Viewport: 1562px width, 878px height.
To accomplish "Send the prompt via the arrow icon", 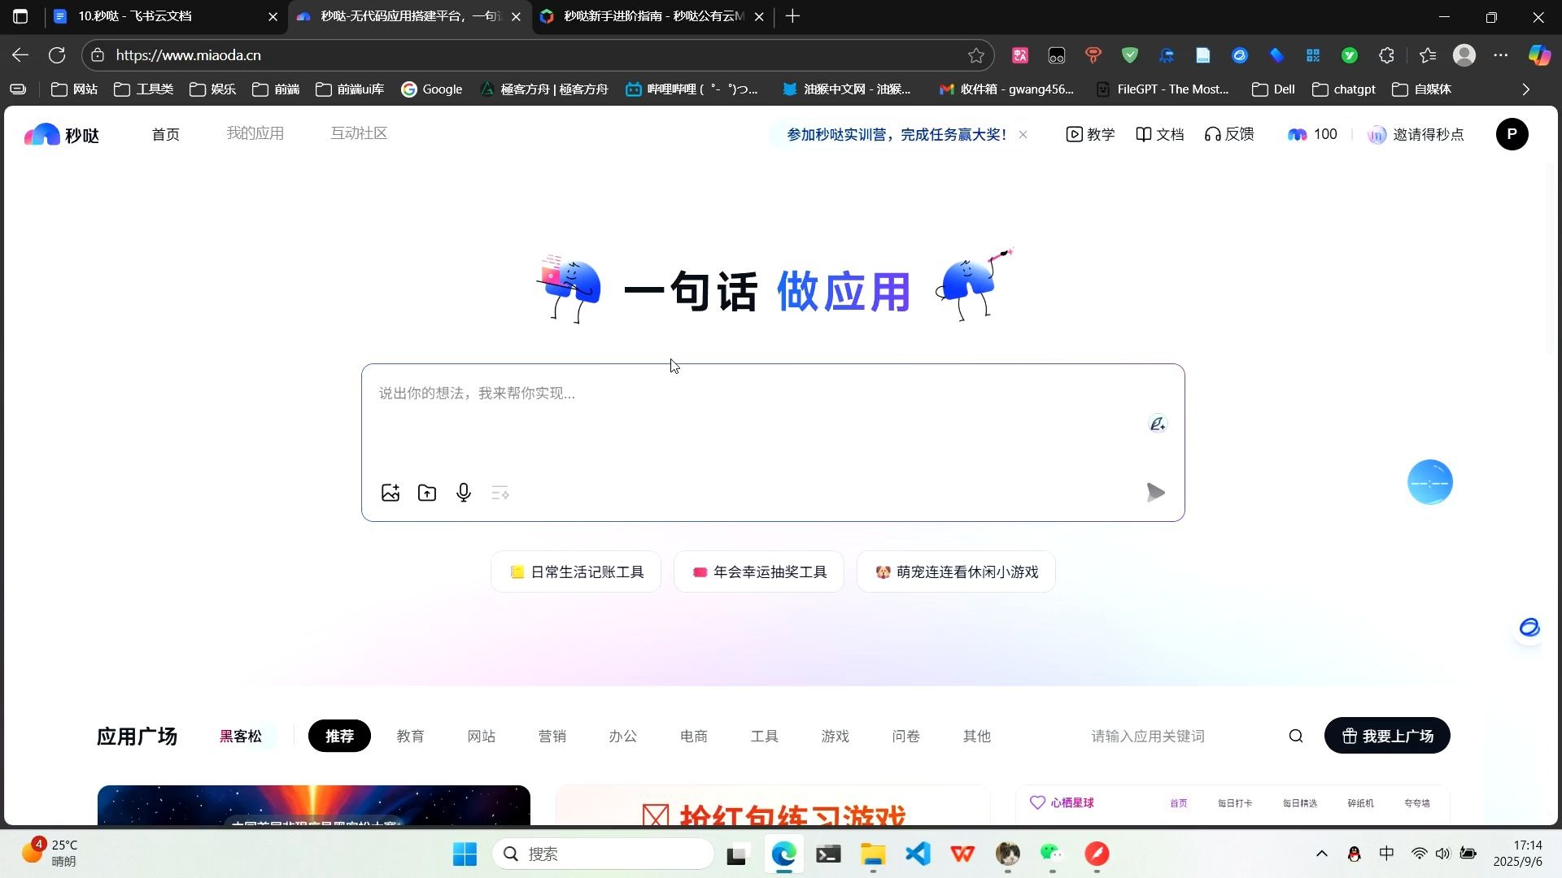I will coord(1155,492).
